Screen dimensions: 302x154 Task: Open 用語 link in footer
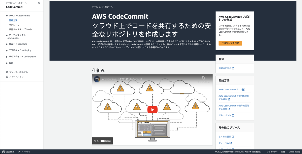283,152
